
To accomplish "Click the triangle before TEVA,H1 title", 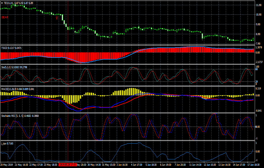I will (2, 3).
